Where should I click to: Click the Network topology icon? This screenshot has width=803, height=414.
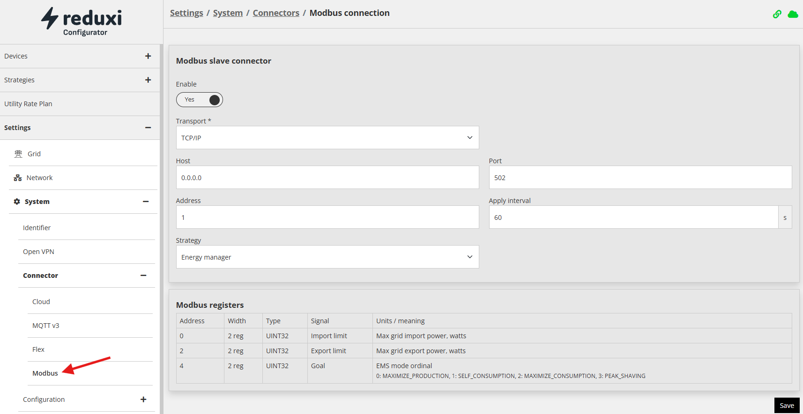coord(18,178)
